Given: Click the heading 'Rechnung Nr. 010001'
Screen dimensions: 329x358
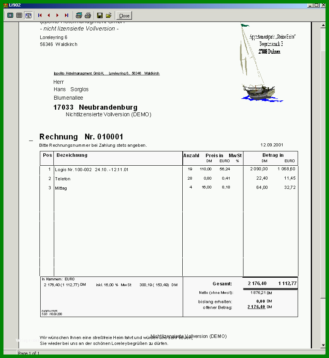Looking at the screenshot, I should point(81,137).
